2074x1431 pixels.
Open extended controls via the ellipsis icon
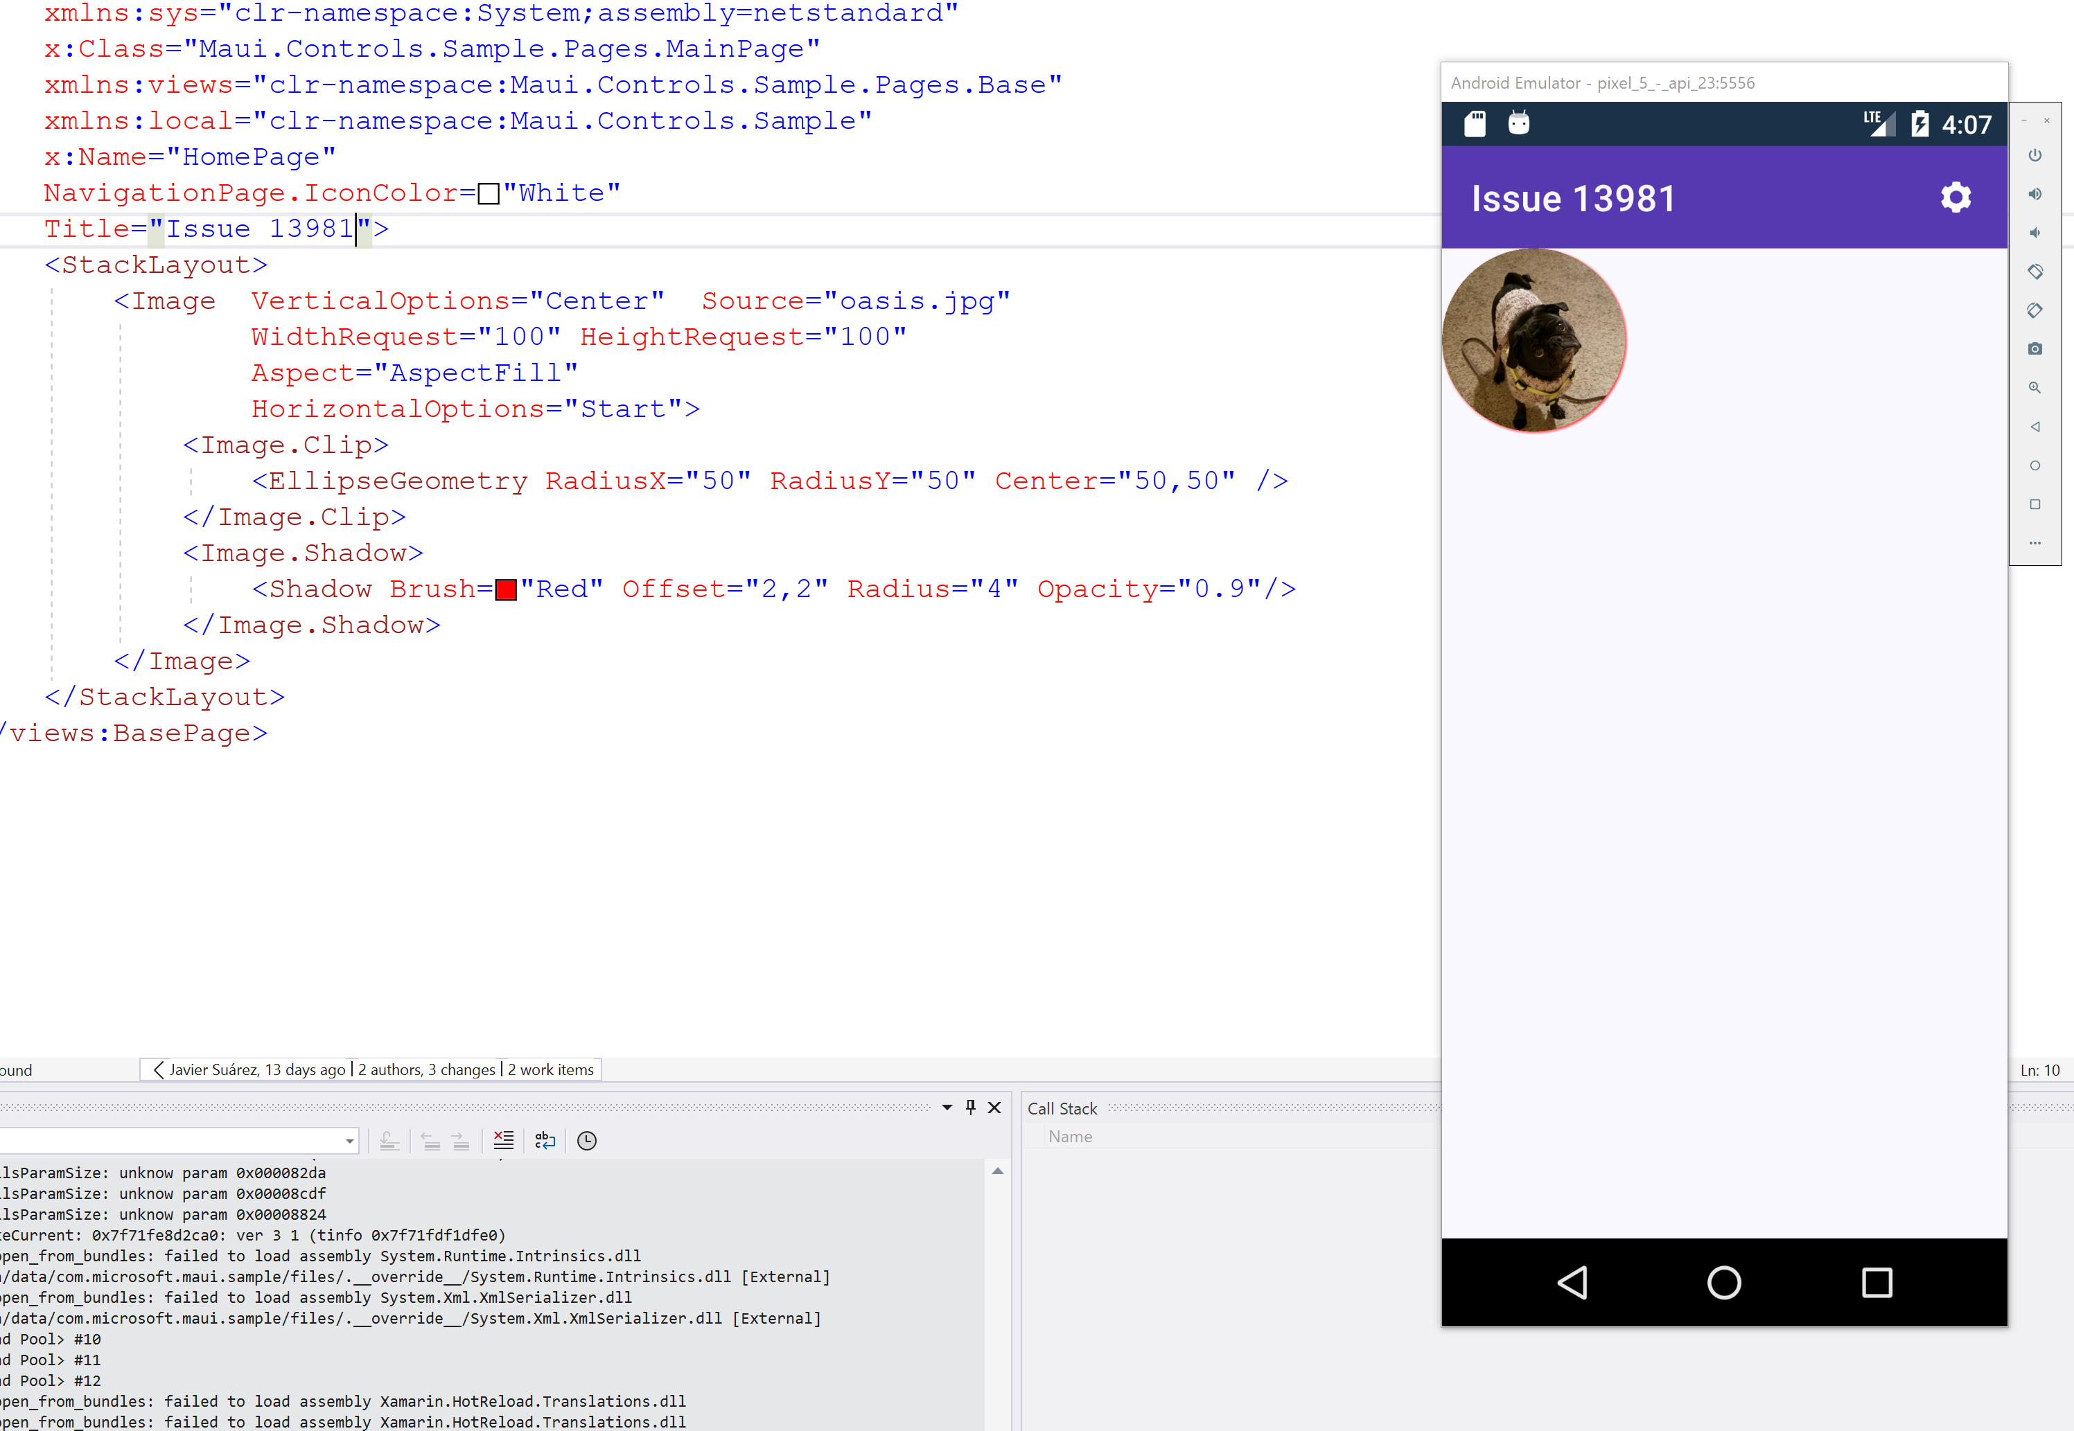(x=2035, y=542)
